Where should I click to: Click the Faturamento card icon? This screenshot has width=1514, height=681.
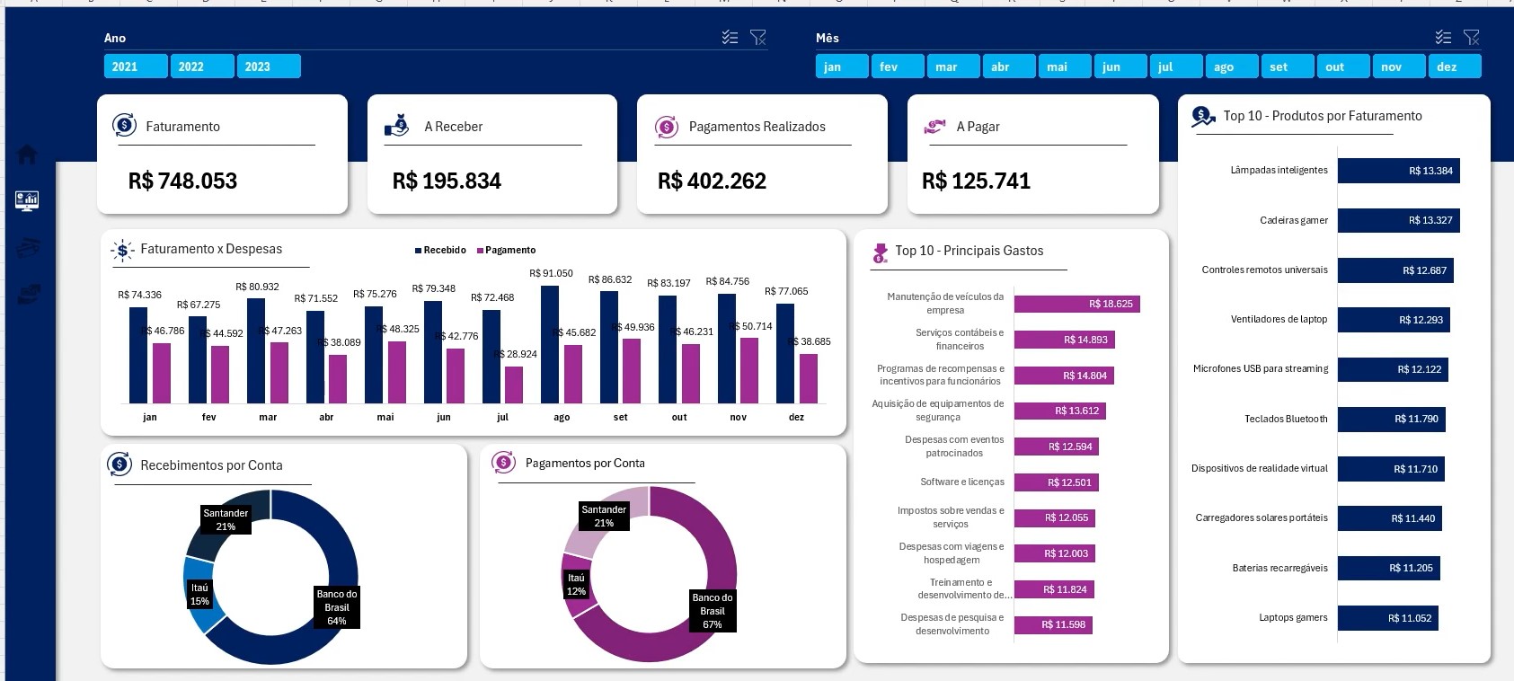124,126
